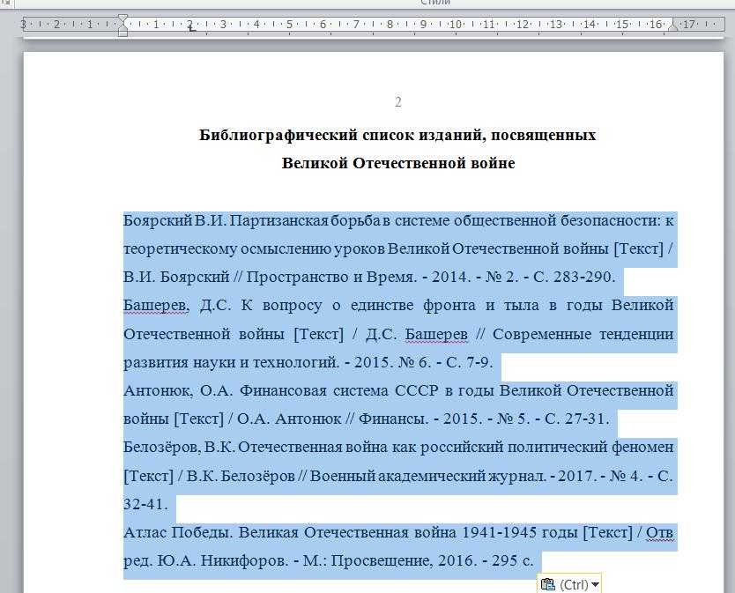Click the page number 2 in header
735x593 pixels.
click(x=398, y=102)
